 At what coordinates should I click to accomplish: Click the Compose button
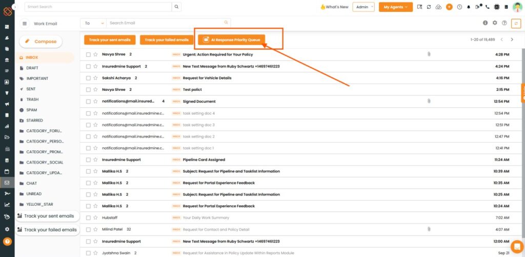(41, 42)
